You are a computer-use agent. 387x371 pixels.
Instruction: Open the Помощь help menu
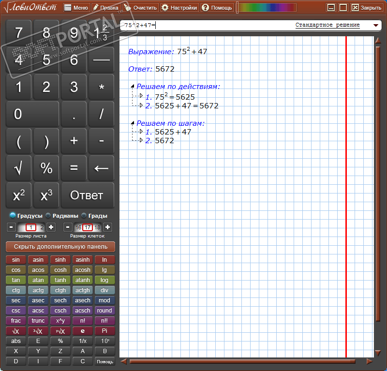(217, 8)
